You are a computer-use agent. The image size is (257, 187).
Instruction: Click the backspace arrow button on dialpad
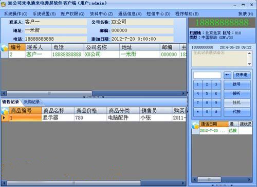coord(227,75)
